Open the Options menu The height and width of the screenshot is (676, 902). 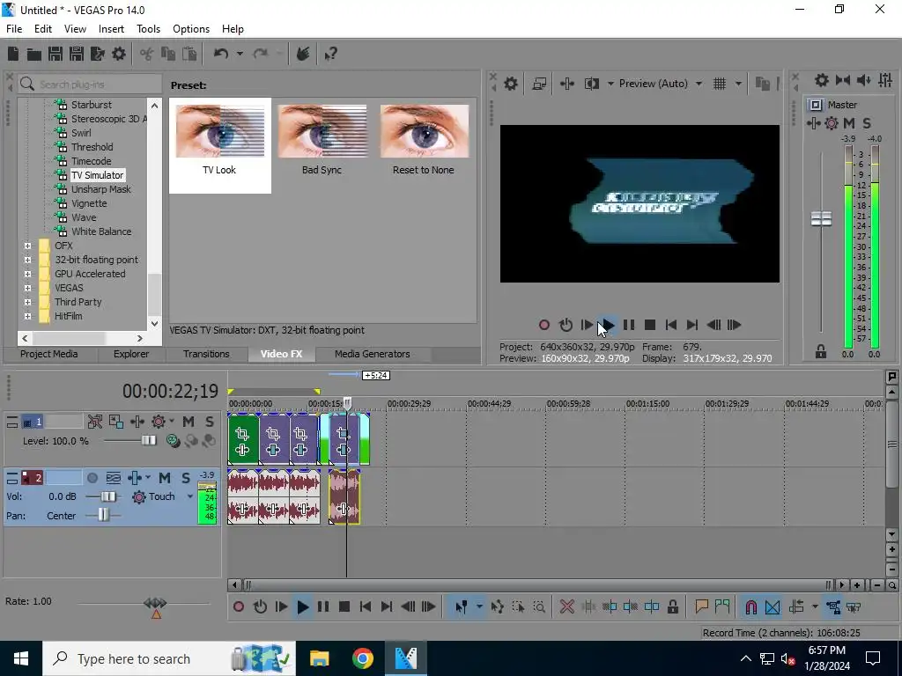click(191, 29)
